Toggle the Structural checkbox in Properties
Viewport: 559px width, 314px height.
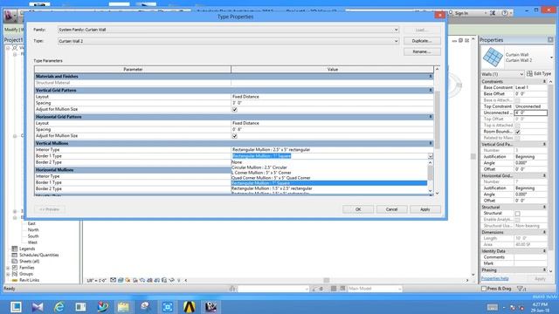(518, 213)
